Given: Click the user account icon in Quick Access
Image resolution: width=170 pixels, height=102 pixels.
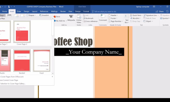Looking at the screenshot, I should point(9,7).
